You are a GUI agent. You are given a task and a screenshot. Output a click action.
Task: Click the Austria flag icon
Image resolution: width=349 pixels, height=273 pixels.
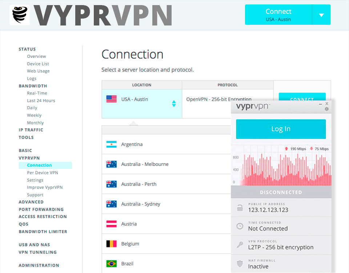pos(111,224)
